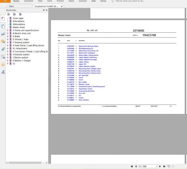Expand the A Frame and superstructure bookmark

coord(7,30)
